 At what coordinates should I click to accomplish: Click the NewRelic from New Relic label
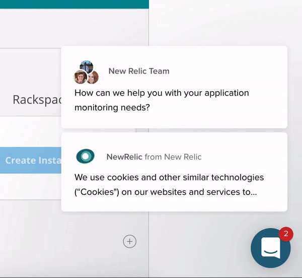pos(154,157)
